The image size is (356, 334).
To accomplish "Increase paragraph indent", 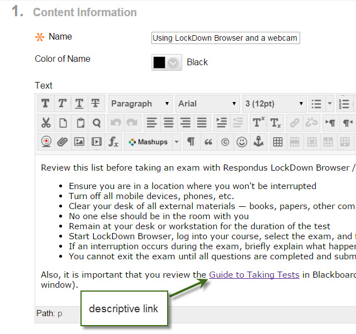I will (222, 123).
